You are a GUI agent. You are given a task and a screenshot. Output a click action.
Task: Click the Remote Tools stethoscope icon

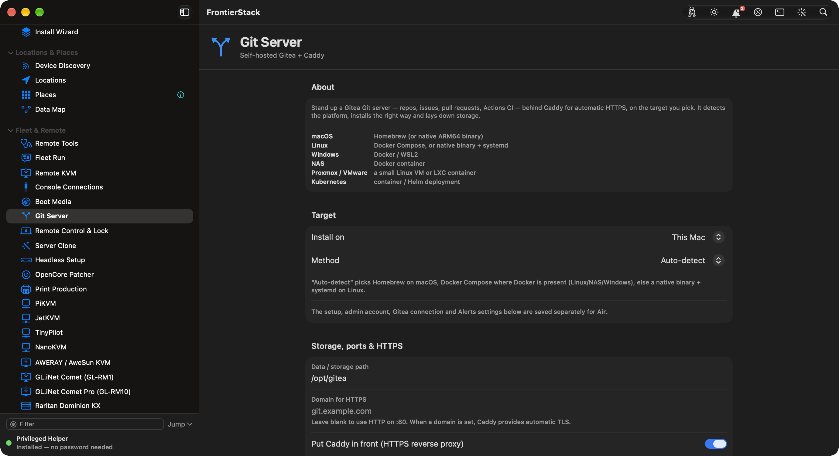(26, 143)
